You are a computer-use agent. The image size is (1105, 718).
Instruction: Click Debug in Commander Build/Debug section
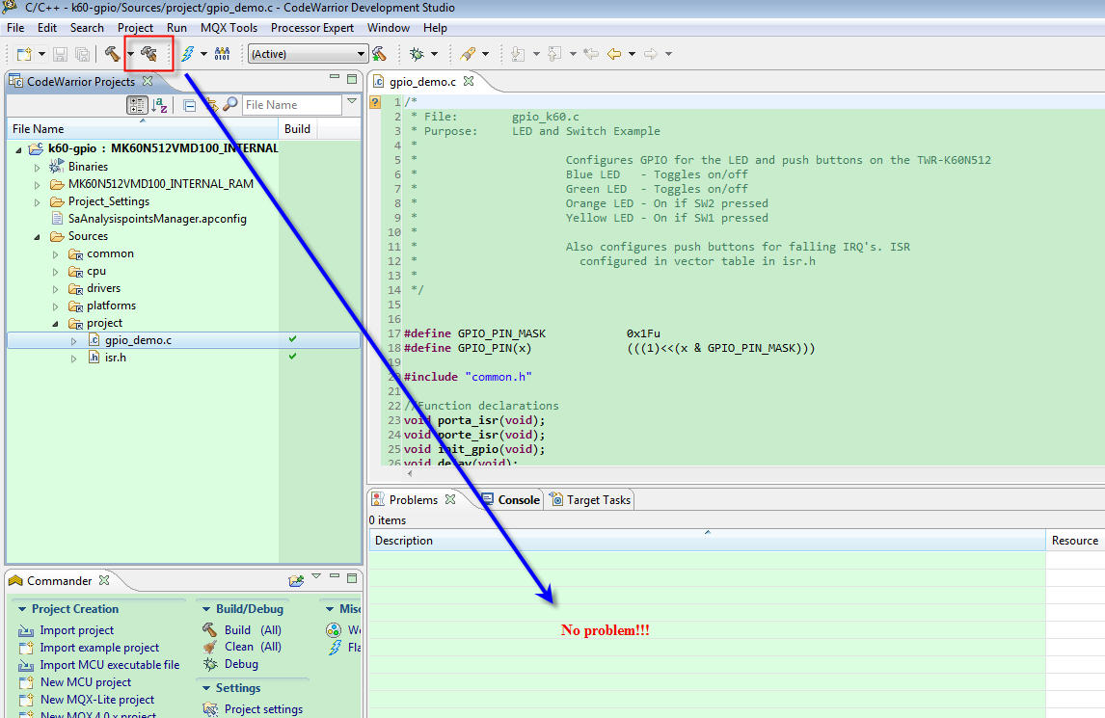pos(241,664)
